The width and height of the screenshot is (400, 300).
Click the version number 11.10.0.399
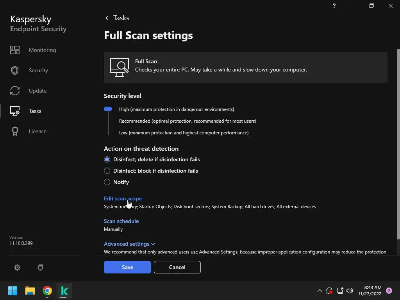click(21, 243)
